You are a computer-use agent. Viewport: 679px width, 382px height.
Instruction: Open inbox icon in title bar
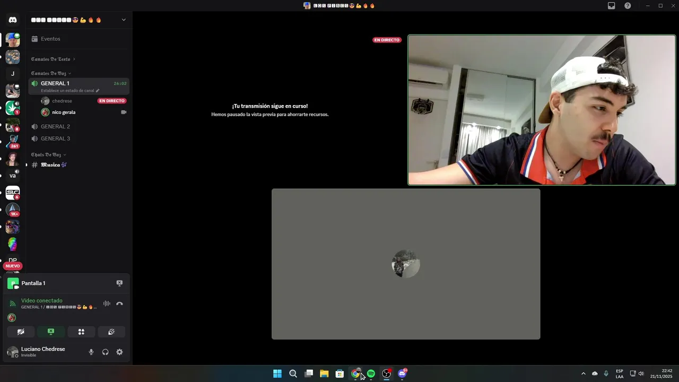(612, 6)
